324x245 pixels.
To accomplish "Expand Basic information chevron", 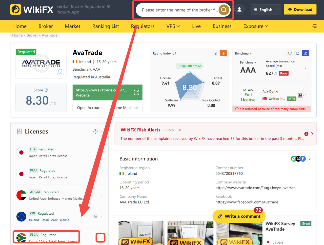I will pos(310,159).
